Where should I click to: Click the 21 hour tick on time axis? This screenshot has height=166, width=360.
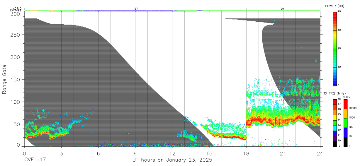tap(283, 153)
